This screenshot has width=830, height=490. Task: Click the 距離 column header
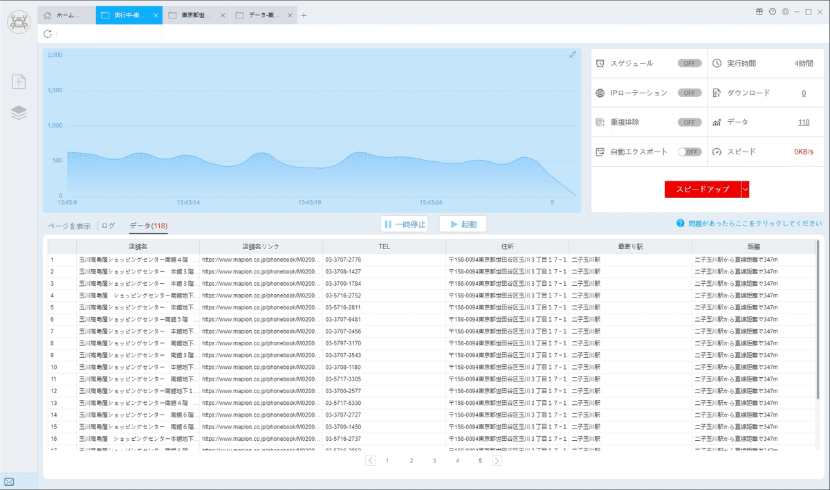753,246
